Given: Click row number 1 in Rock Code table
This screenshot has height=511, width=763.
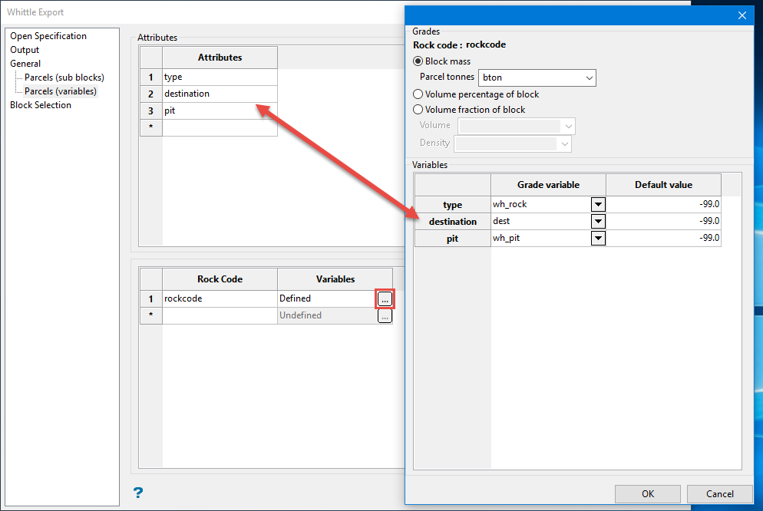Looking at the screenshot, I should pos(151,298).
